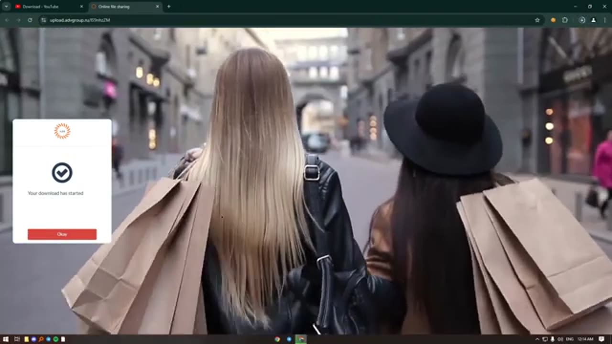612x344 pixels.
Task: Open a new browser tab
Action: pyautogui.click(x=169, y=6)
